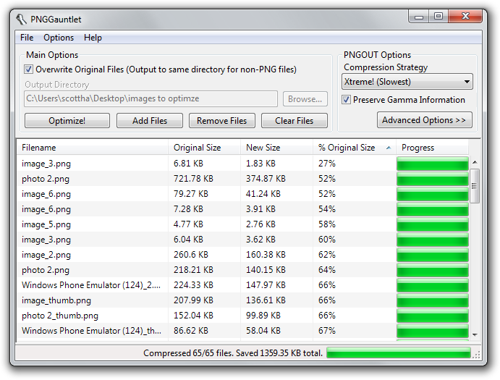Viewport: 500px width, 380px height.
Task: Expand Advanced Options panel
Action: tap(425, 120)
